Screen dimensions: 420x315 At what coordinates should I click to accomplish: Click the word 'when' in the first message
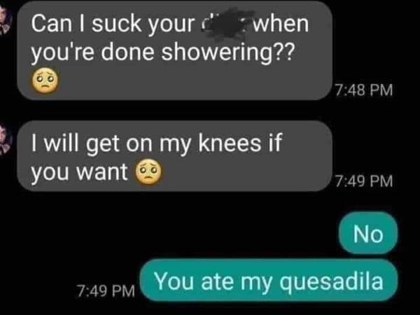pyautogui.click(x=281, y=24)
